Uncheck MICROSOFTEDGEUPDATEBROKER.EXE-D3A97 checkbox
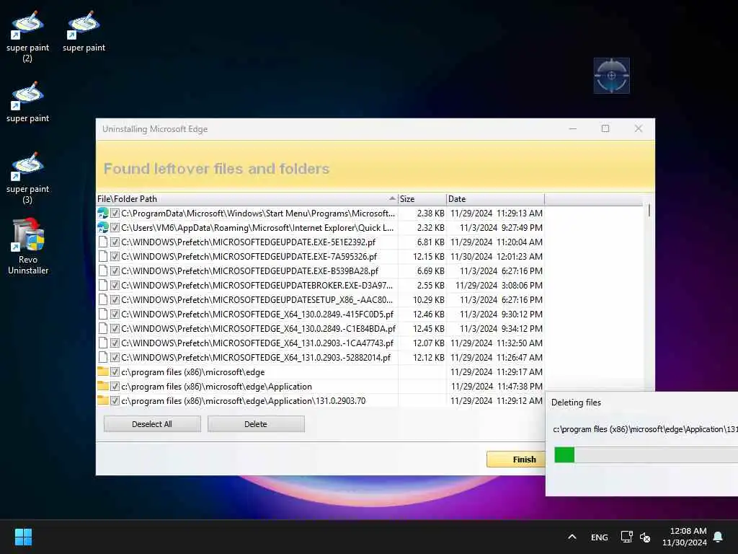This screenshot has width=738, height=554. click(115, 286)
